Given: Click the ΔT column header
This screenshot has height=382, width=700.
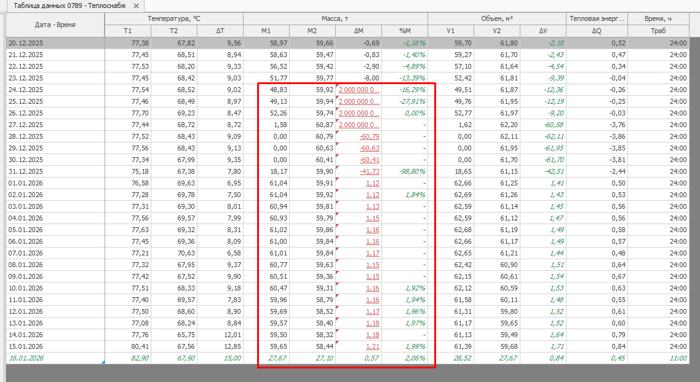Looking at the screenshot, I should [220, 31].
